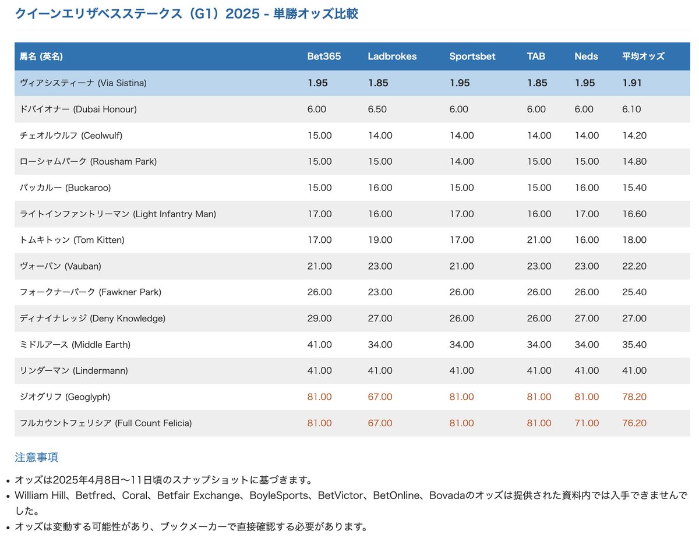Select the Ceolwulf horse name cell
Screen dimensions: 699x538
(70, 135)
